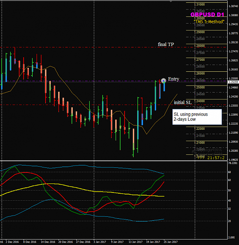Click the 25 Jan 2017 date label
239x245 pixels.
(x=171, y=242)
